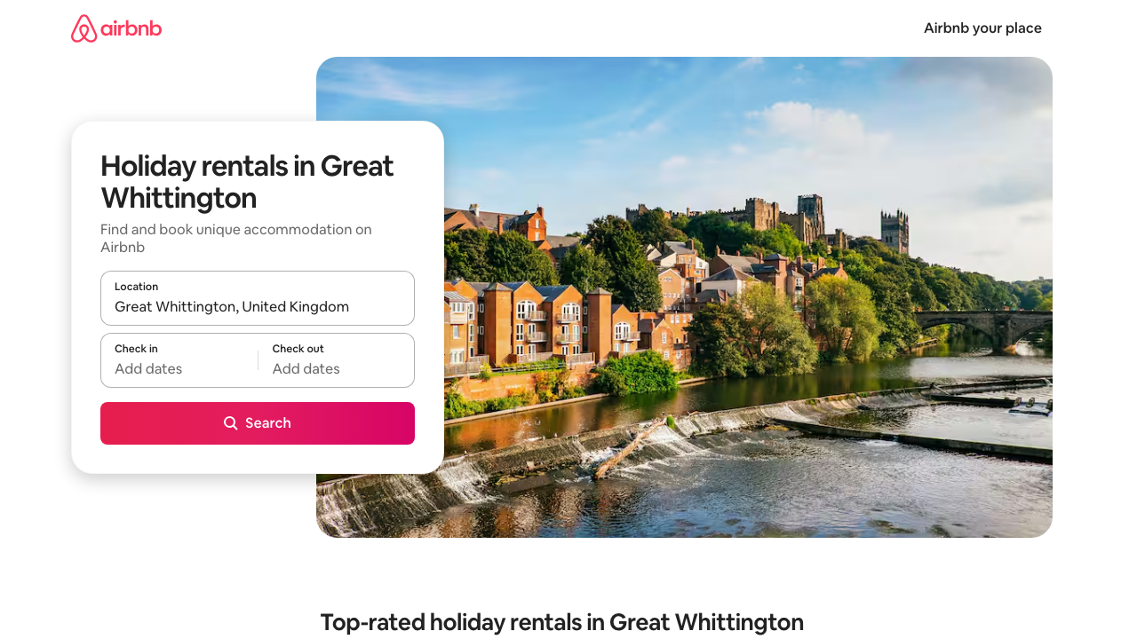Screen dimensions: 1137x639
Task: Open the Airbnb your place link
Action: coord(982,28)
